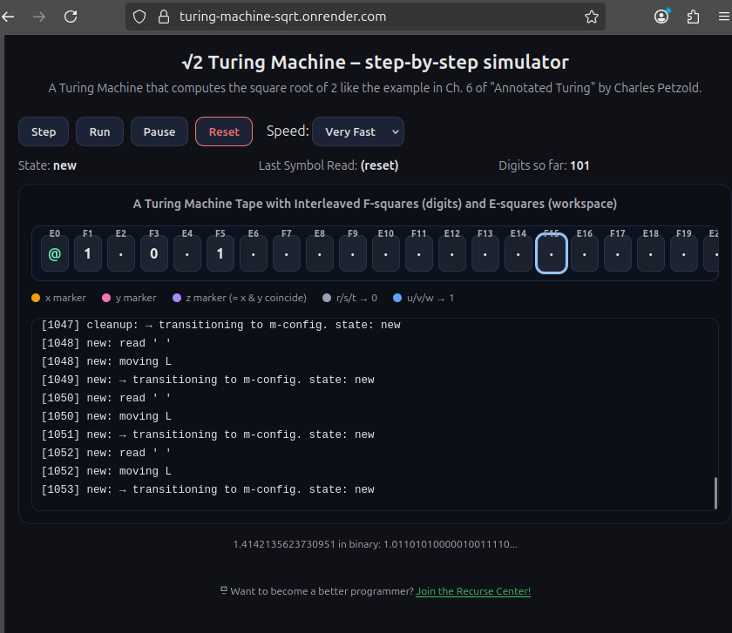Click the shield tracking protection icon
Screen dimensions: 732x633
(139, 17)
